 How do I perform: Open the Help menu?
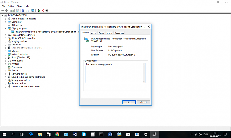[27, 6]
